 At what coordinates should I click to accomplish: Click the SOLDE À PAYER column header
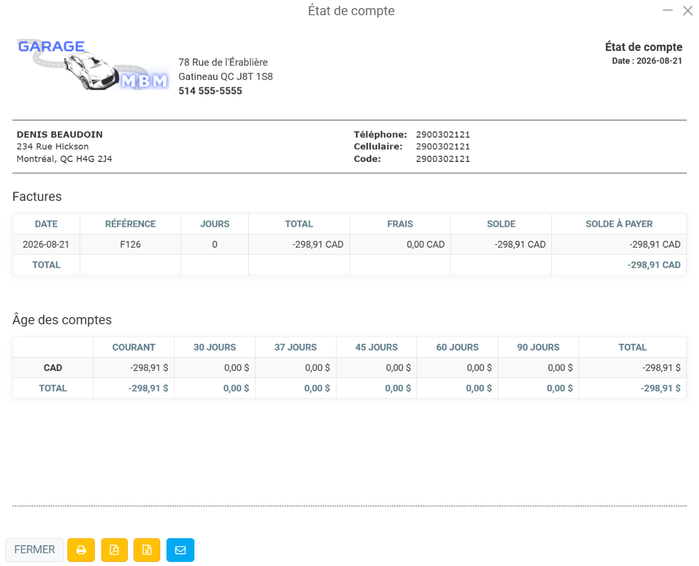[619, 224]
